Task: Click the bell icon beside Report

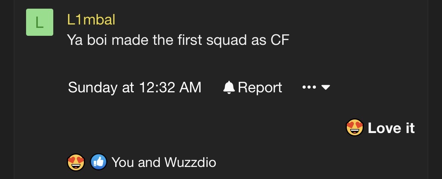Action: pyautogui.click(x=229, y=87)
